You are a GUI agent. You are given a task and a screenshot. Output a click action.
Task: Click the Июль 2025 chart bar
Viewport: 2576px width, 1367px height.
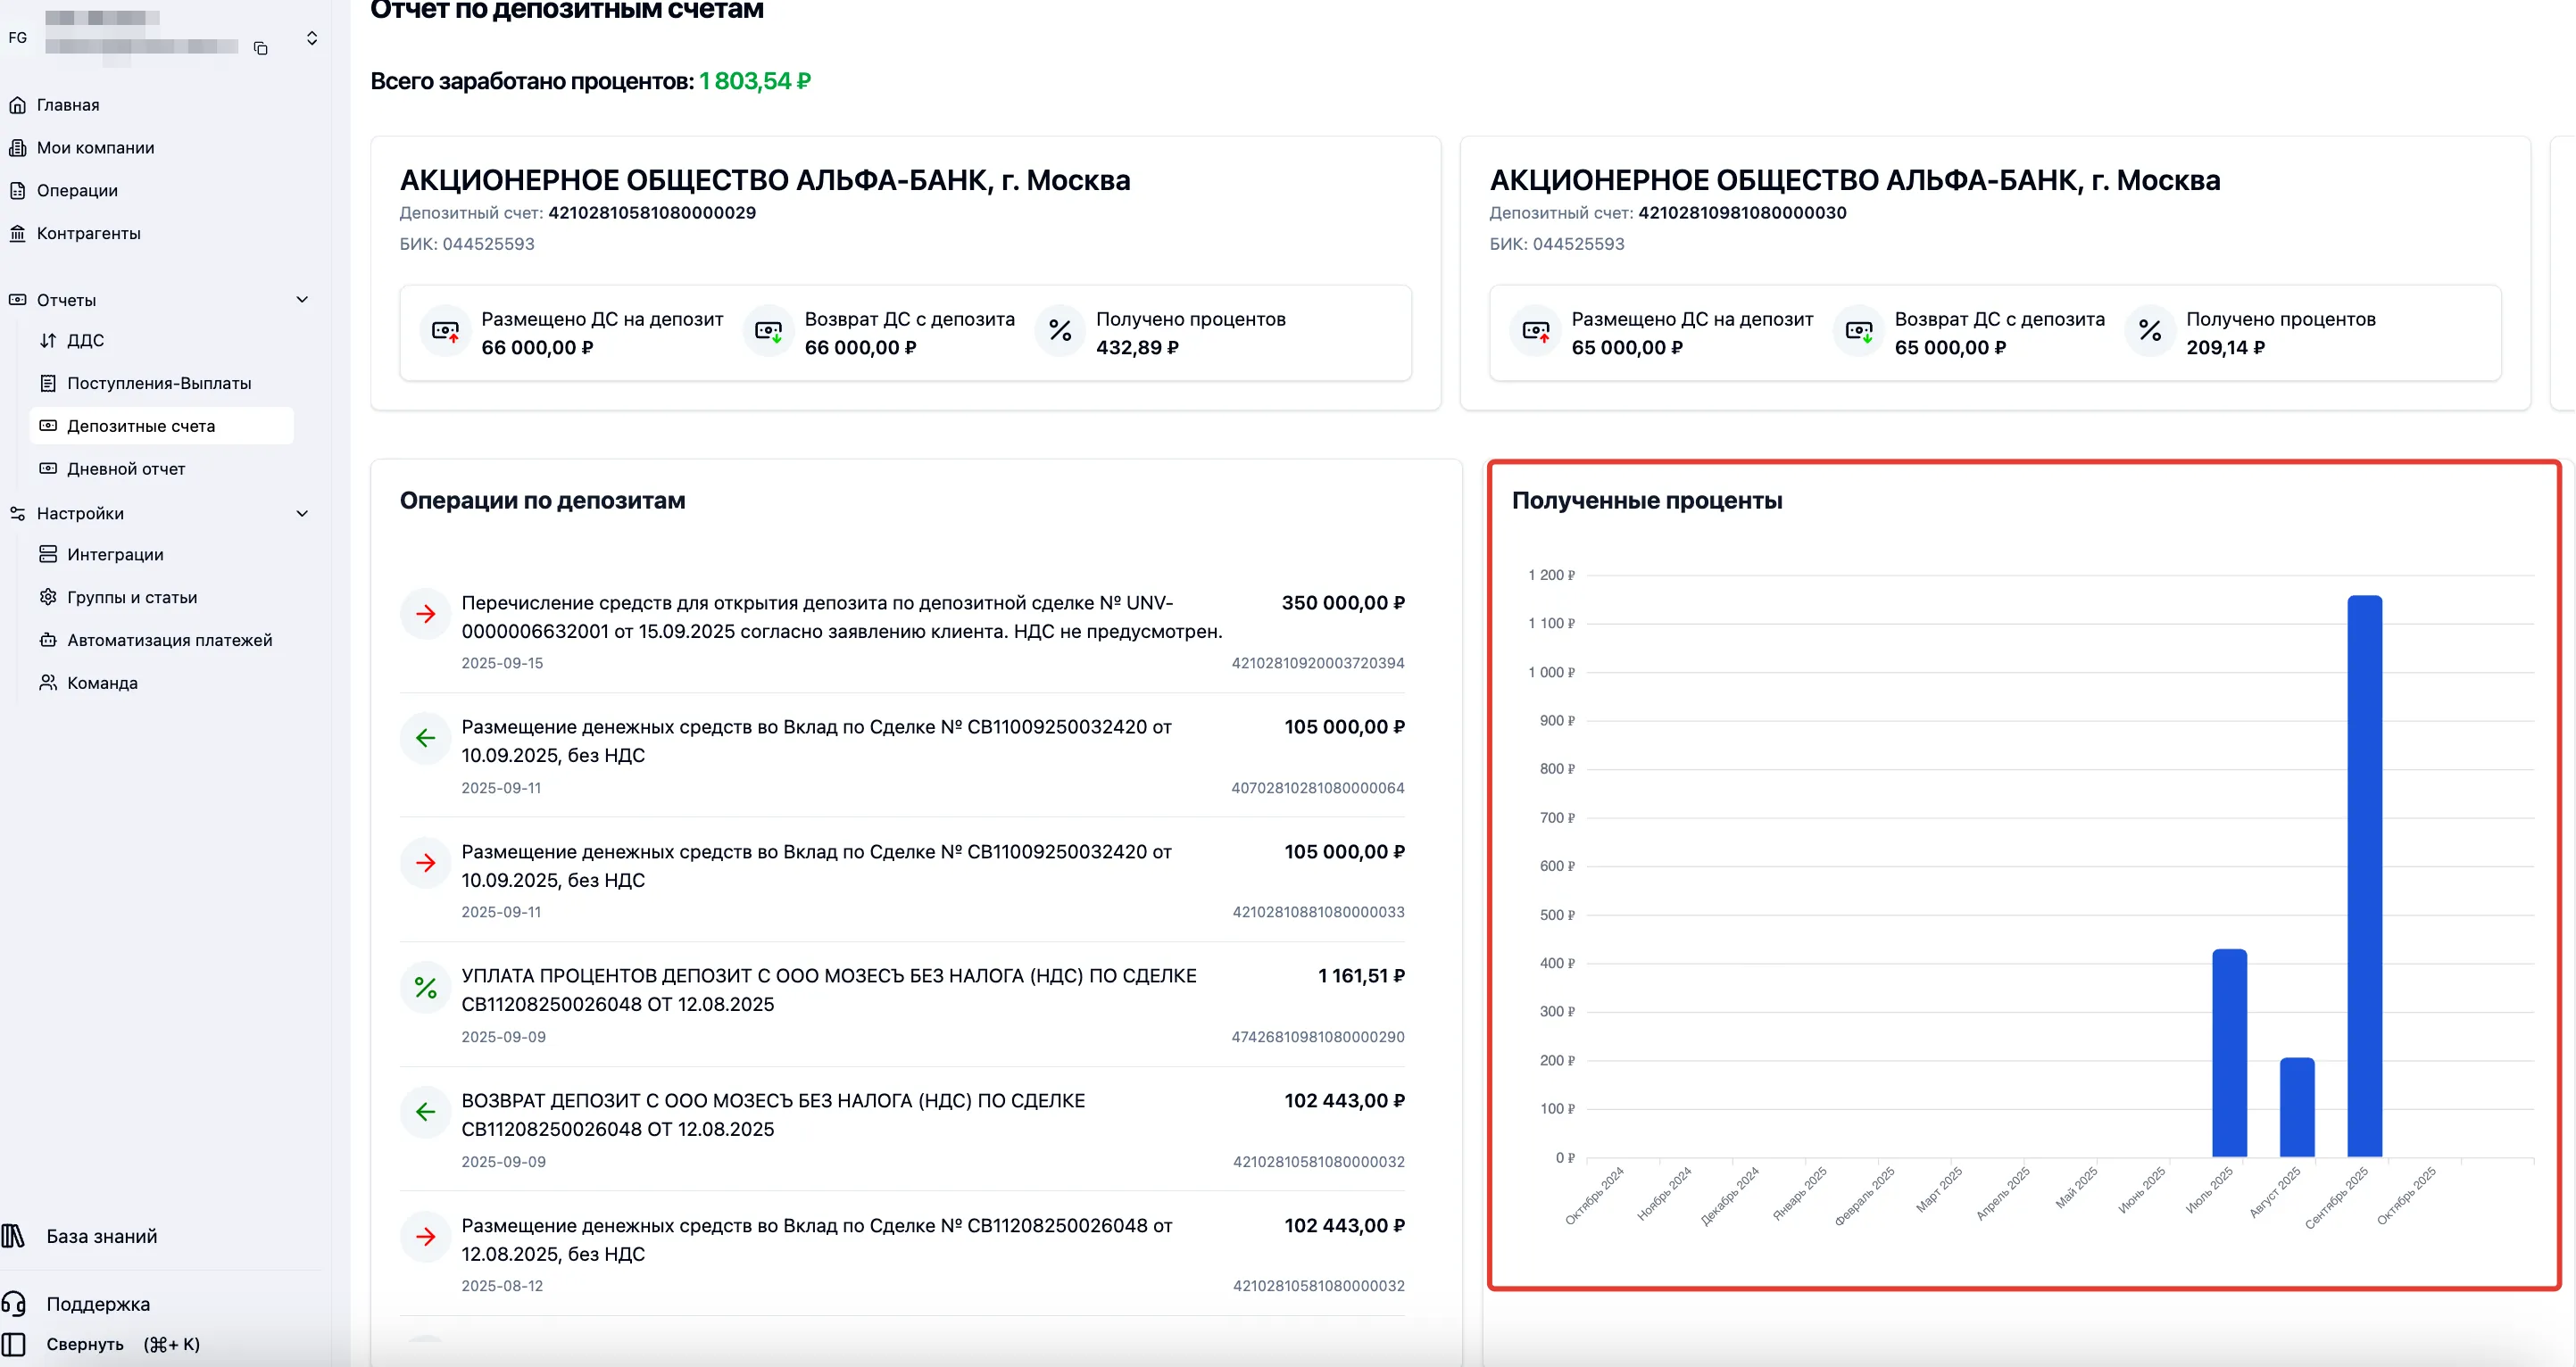[2229, 1053]
